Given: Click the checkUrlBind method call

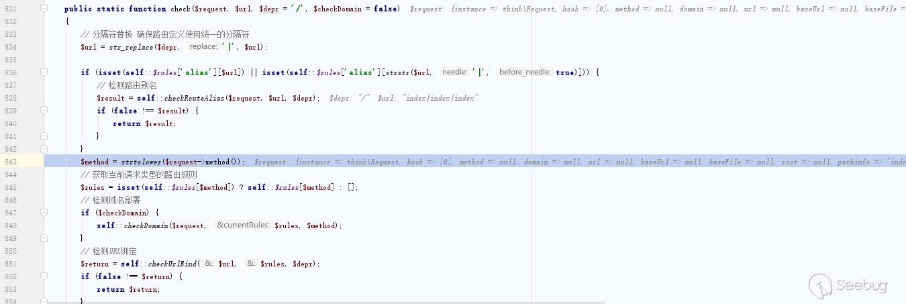Looking at the screenshot, I should (172, 264).
